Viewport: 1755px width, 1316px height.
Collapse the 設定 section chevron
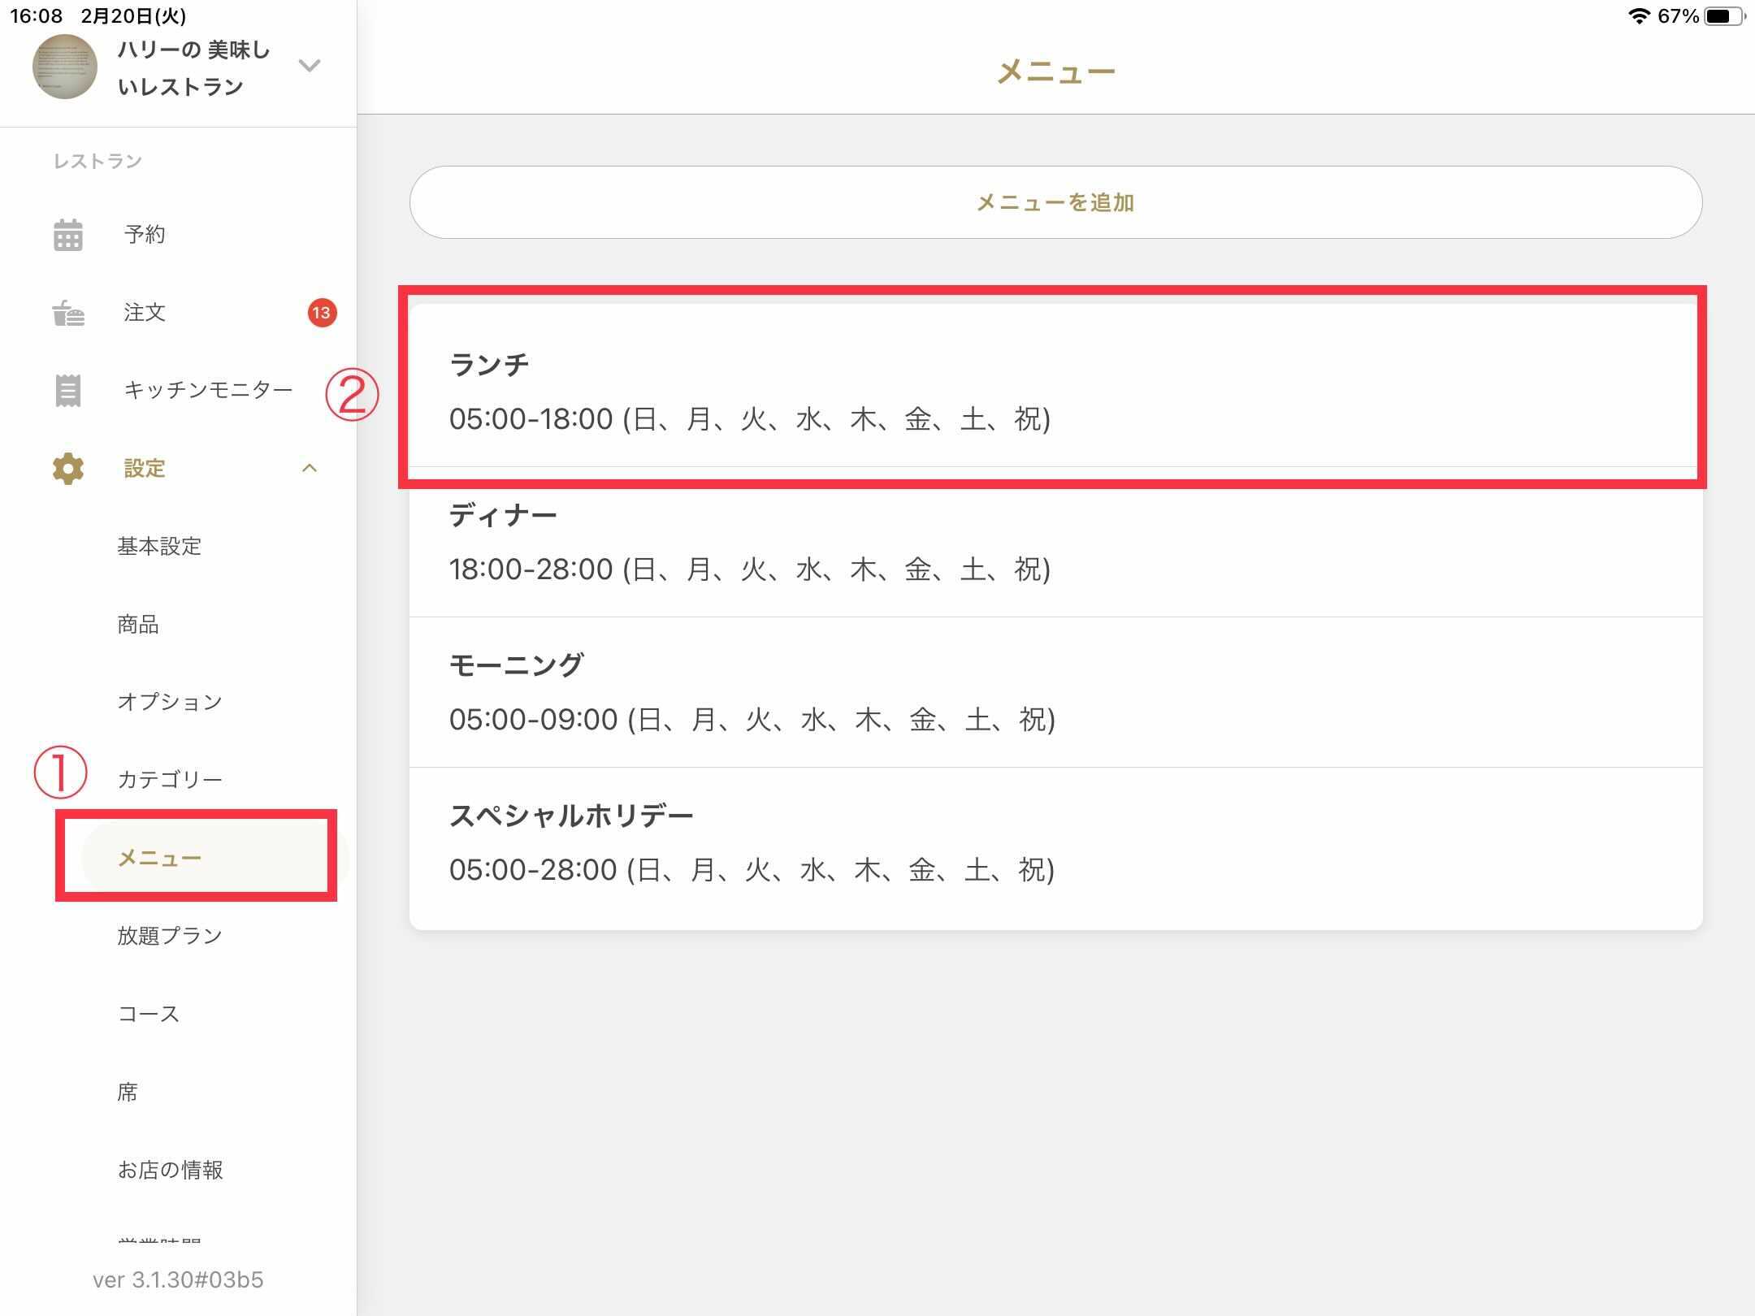pyautogui.click(x=310, y=468)
